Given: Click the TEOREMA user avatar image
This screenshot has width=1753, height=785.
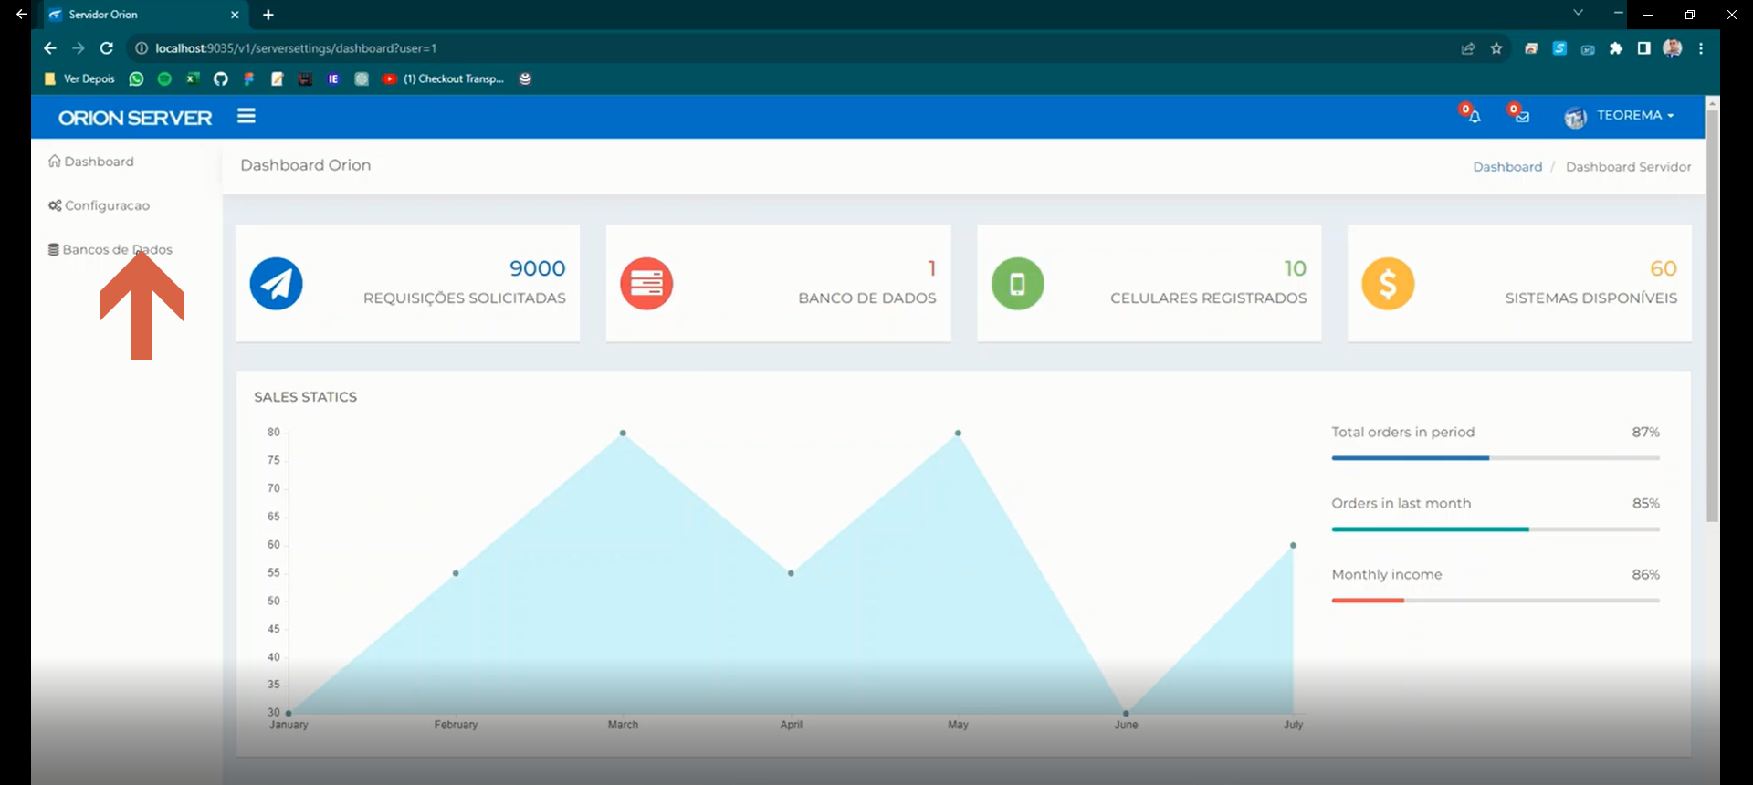Looking at the screenshot, I should click(x=1576, y=117).
